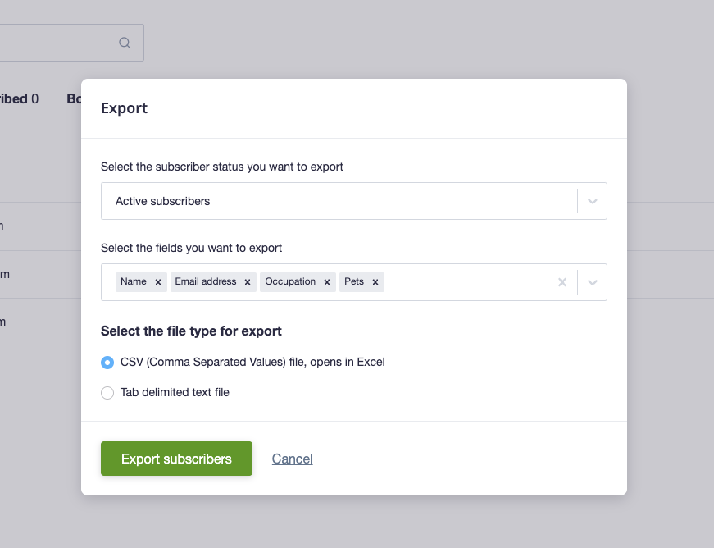
Task: Expand the subscriber status dropdown arrow
Action: pos(593,201)
